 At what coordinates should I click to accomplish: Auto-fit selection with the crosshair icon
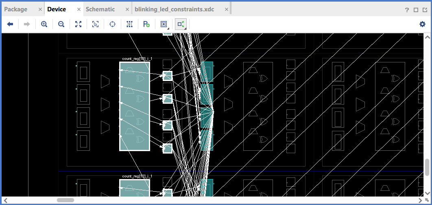point(112,24)
